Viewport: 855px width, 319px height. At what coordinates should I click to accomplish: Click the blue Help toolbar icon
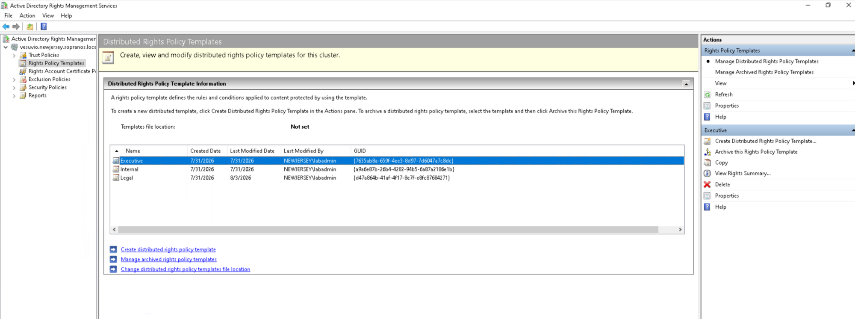click(44, 27)
